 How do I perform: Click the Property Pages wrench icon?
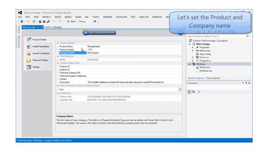coord(199,92)
